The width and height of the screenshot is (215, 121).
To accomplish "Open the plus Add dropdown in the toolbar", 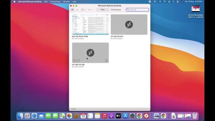I will click(x=90, y=10).
